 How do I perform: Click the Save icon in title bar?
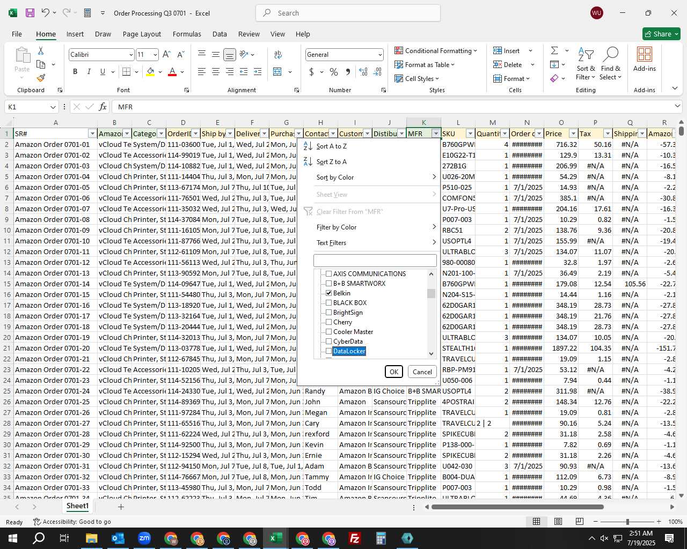click(30, 13)
